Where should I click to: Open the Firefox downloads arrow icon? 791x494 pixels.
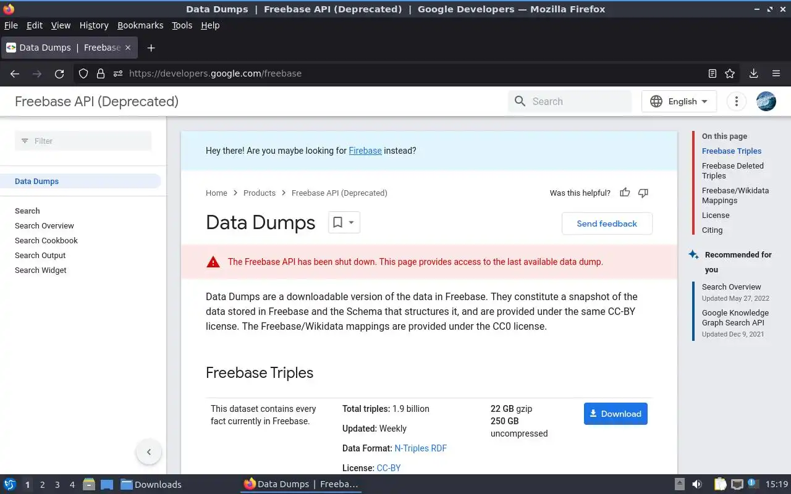click(x=753, y=73)
